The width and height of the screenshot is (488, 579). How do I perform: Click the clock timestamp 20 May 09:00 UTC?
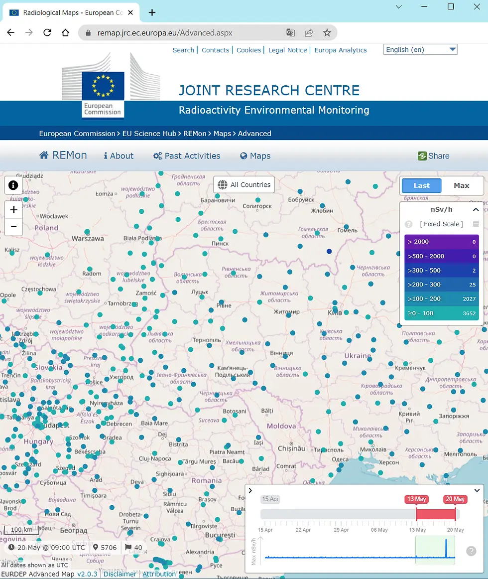click(46, 547)
